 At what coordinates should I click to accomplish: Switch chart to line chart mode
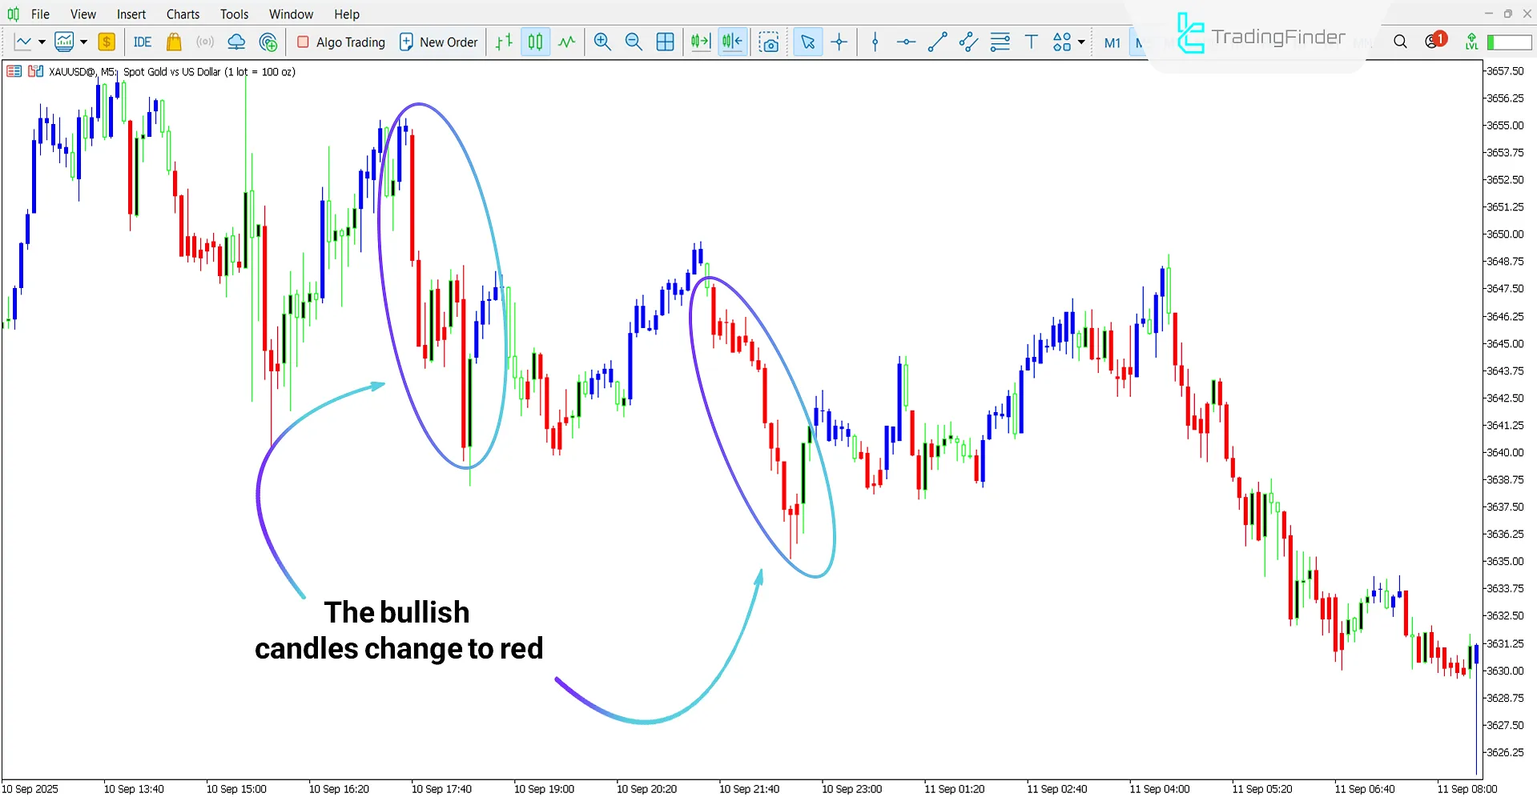coord(567,42)
